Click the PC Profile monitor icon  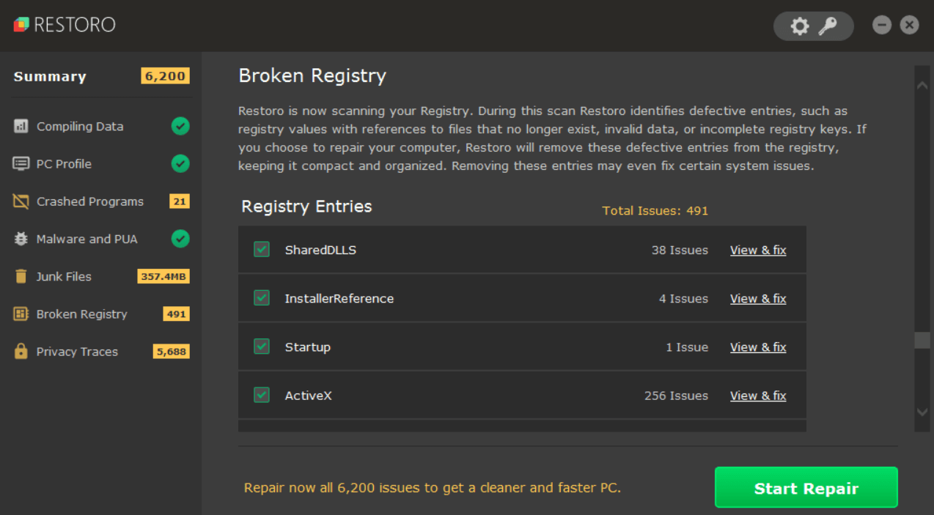[21, 163]
